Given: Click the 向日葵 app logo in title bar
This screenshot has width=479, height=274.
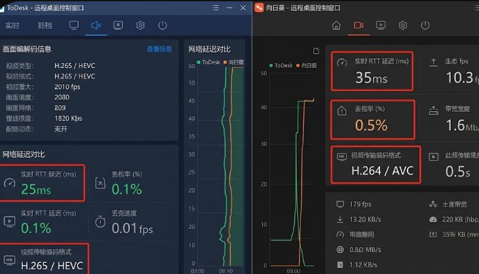Looking at the screenshot, I should pos(259,8).
